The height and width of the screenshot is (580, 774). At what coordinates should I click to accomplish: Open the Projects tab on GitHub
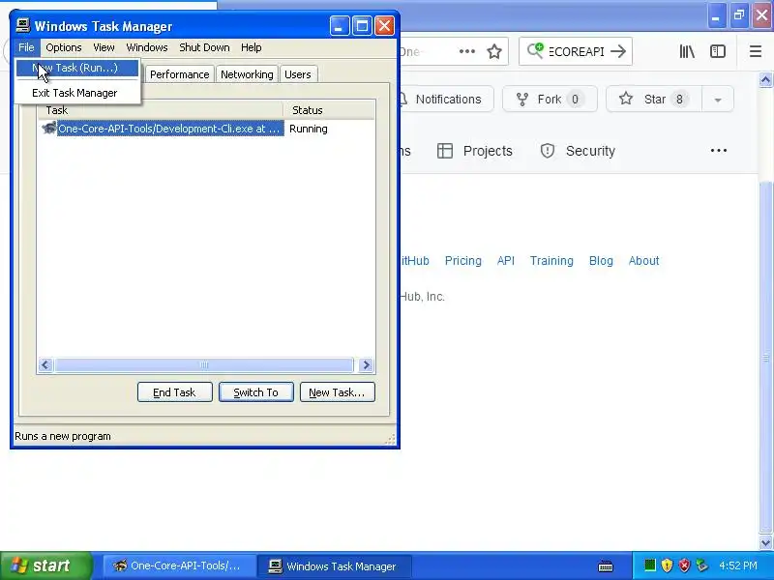click(x=475, y=151)
